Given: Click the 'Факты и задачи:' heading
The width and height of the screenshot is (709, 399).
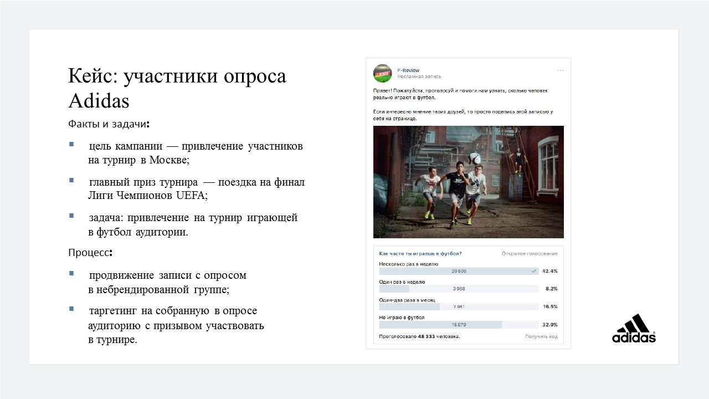Looking at the screenshot, I should pos(109,123).
